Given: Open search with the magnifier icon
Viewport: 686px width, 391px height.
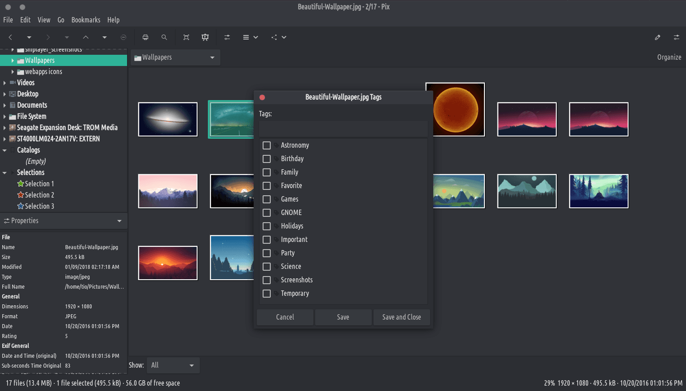Looking at the screenshot, I should pos(164,37).
